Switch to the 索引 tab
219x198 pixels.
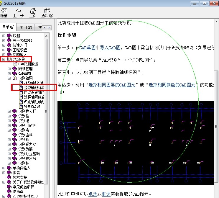pyautogui.click(x=26, y=27)
